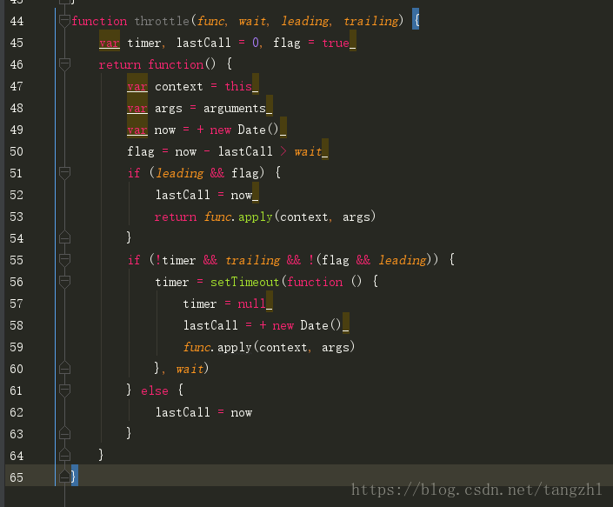Click the fold end marker on line 54
613x507 pixels.
click(64, 237)
